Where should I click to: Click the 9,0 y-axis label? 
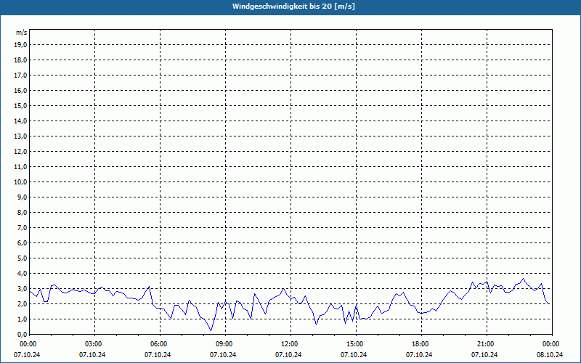(23, 197)
